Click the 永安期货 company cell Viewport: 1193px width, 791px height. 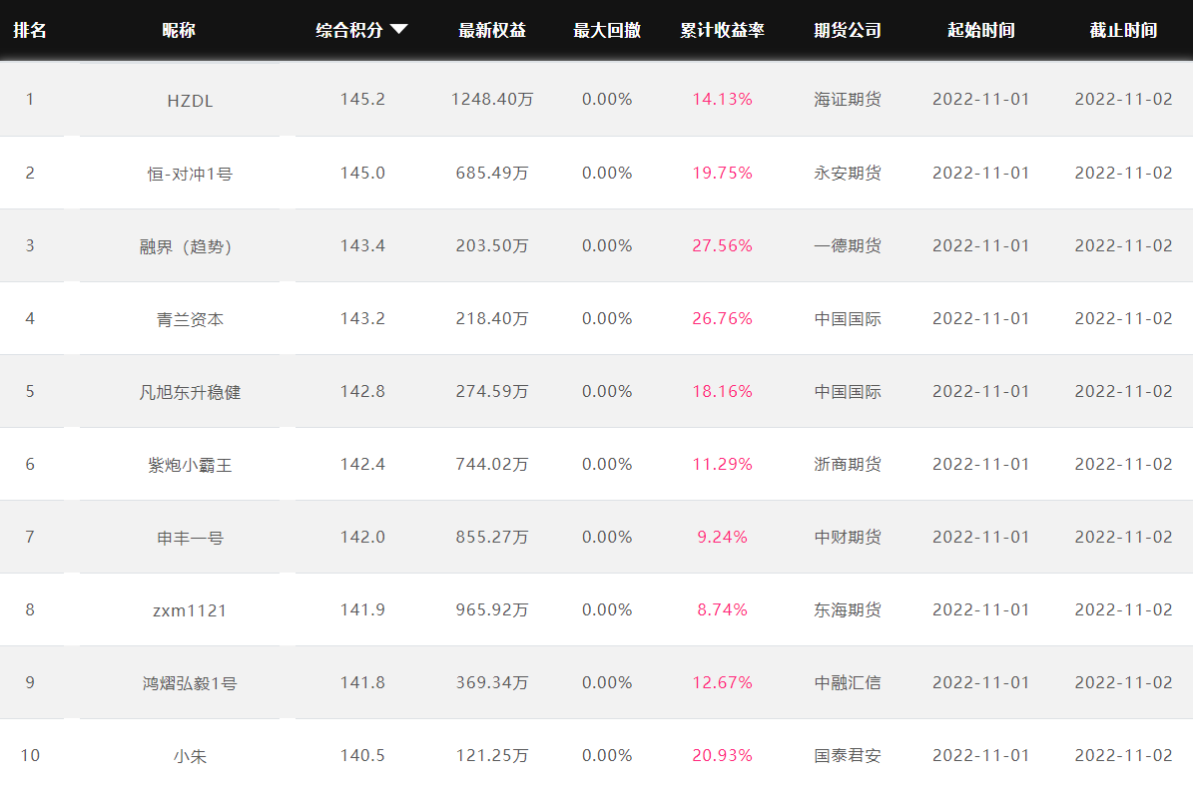click(x=848, y=174)
